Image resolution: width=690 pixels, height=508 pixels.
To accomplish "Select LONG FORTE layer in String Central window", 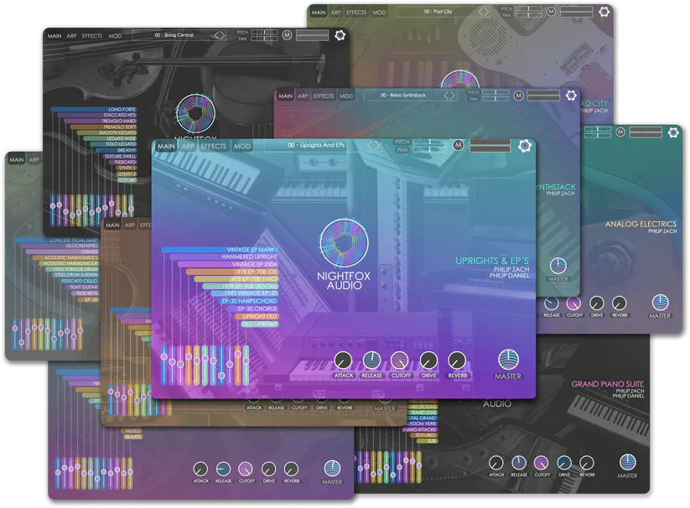I will coord(94,109).
